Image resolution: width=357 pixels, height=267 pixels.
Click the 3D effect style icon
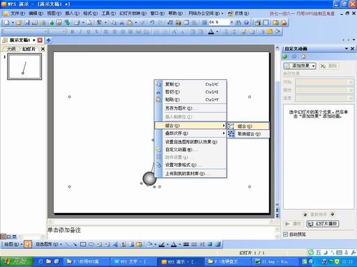[218, 244]
